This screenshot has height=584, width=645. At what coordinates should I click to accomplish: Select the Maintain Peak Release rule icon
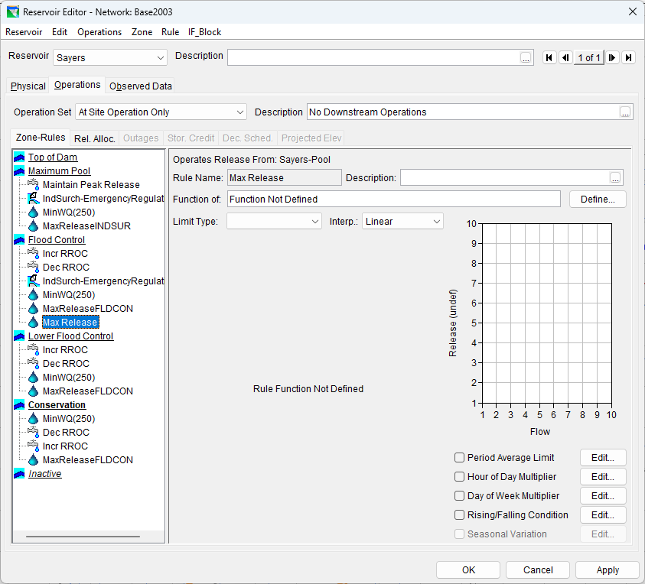(33, 185)
